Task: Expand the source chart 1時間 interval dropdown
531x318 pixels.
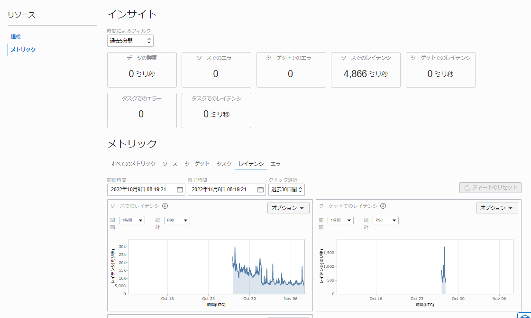Action: pos(132,221)
